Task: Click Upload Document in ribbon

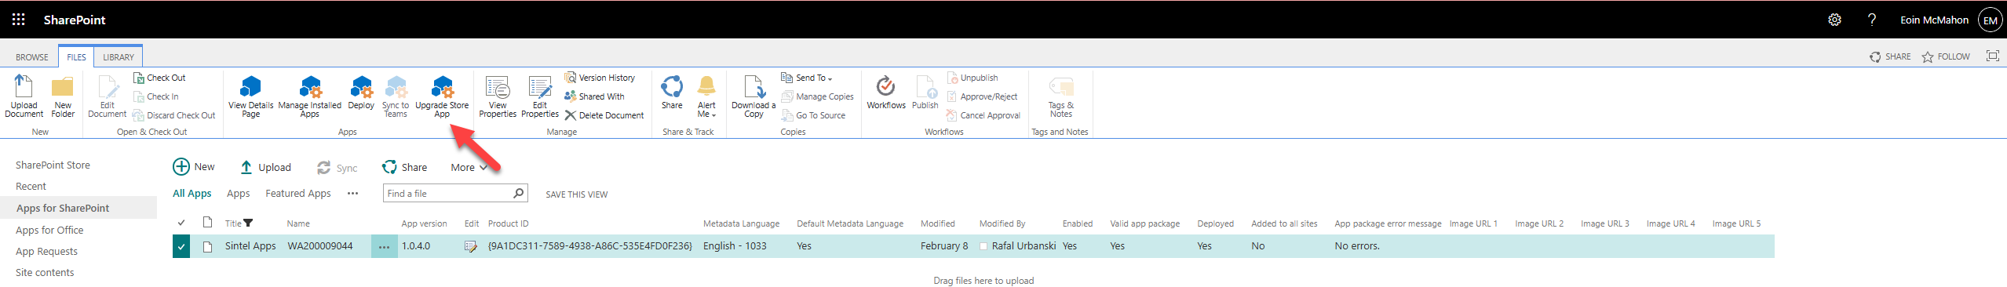Action: pyautogui.click(x=24, y=96)
